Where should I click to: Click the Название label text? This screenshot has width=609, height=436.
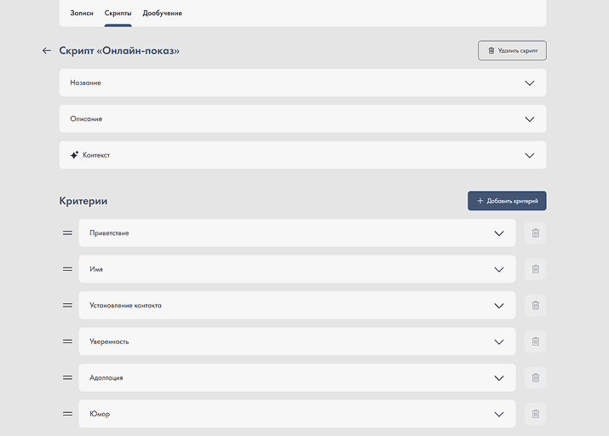tap(85, 83)
